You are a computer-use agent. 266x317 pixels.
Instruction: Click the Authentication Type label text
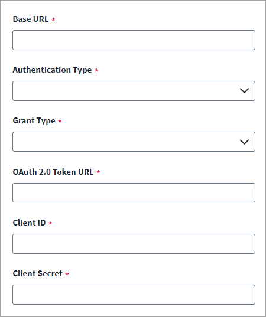[x=52, y=70]
